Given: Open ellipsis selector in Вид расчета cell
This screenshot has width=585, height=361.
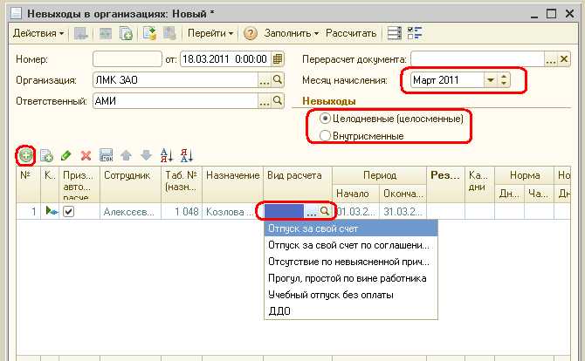Looking at the screenshot, I should tap(311, 212).
